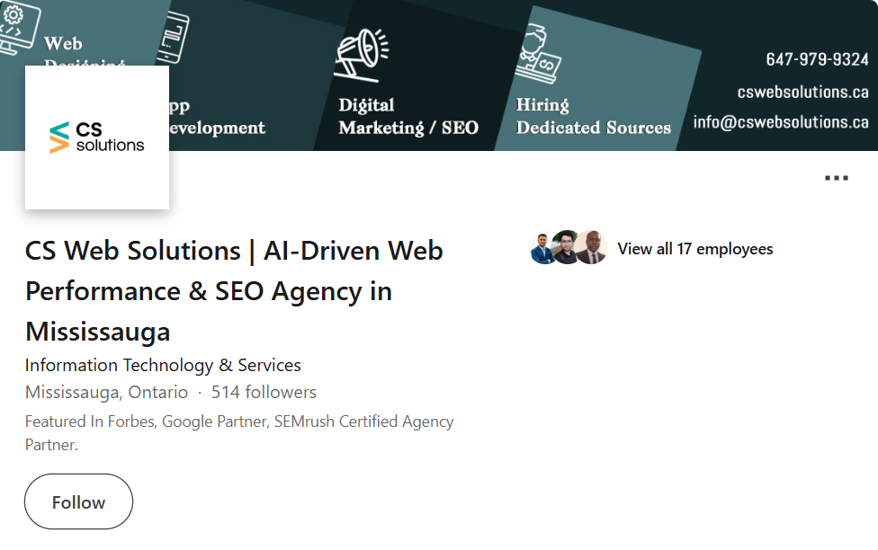The height and width of the screenshot is (550, 878).
Task: Click the 514 followers count
Action: [x=264, y=392]
